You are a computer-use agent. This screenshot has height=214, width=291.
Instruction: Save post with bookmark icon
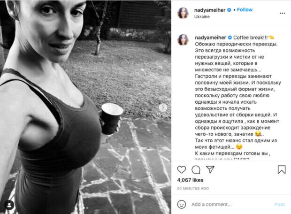coord(282,169)
